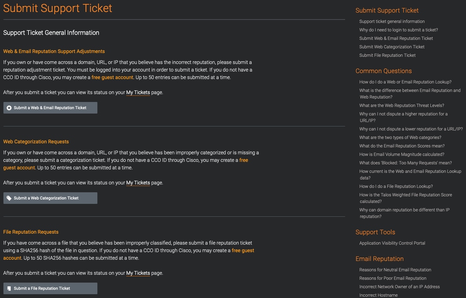Submit a File Reputation Ticket
Screen dimensions: 466x298
[50, 289]
